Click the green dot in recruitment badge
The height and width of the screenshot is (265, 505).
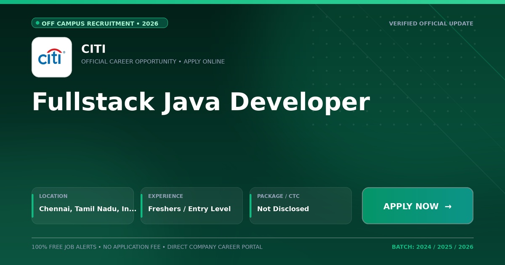pyautogui.click(x=37, y=23)
